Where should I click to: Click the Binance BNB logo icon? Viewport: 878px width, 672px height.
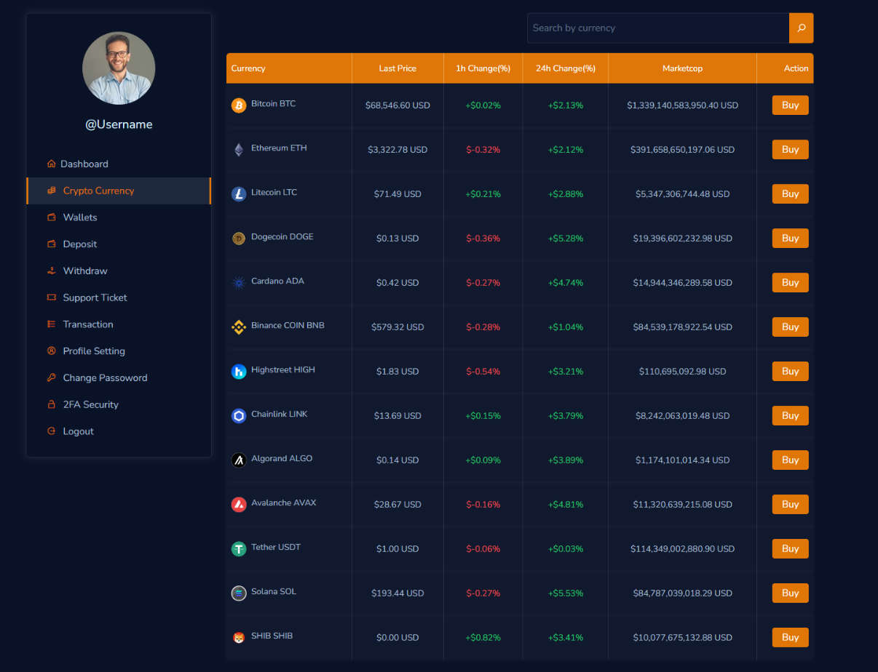coord(239,327)
